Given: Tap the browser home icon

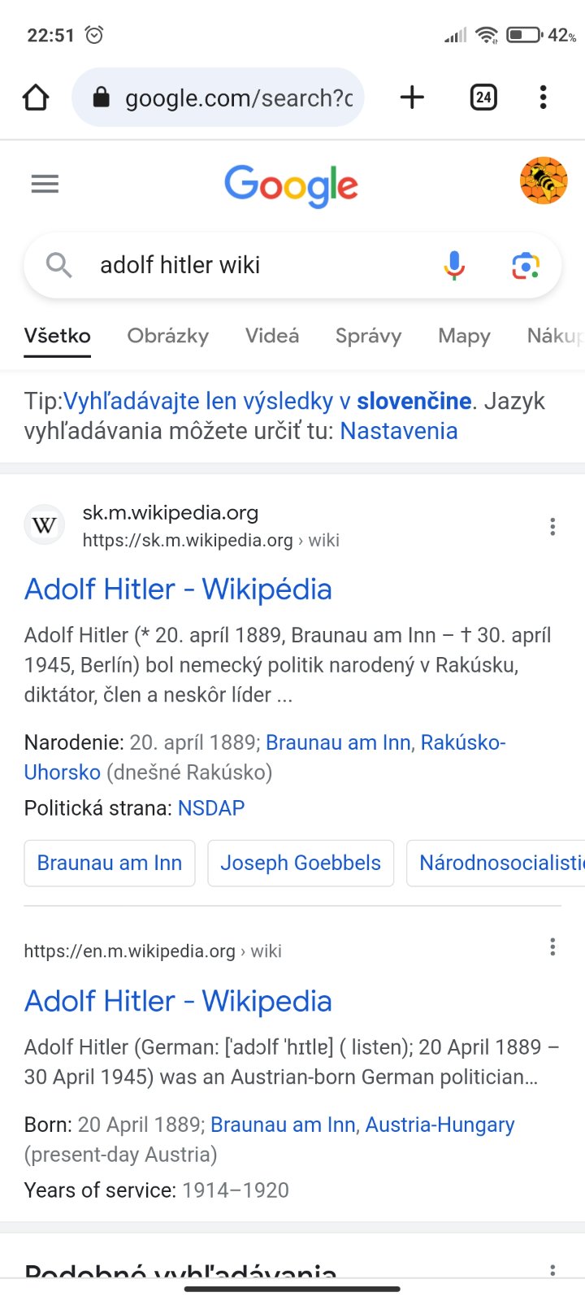Looking at the screenshot, I should tap(36, 98).
